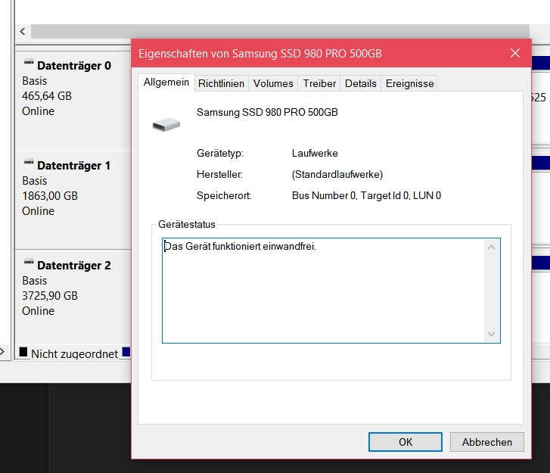Click the dark blue legend swatch
This screenshot has height=473, width=550.
coord(126,352)
